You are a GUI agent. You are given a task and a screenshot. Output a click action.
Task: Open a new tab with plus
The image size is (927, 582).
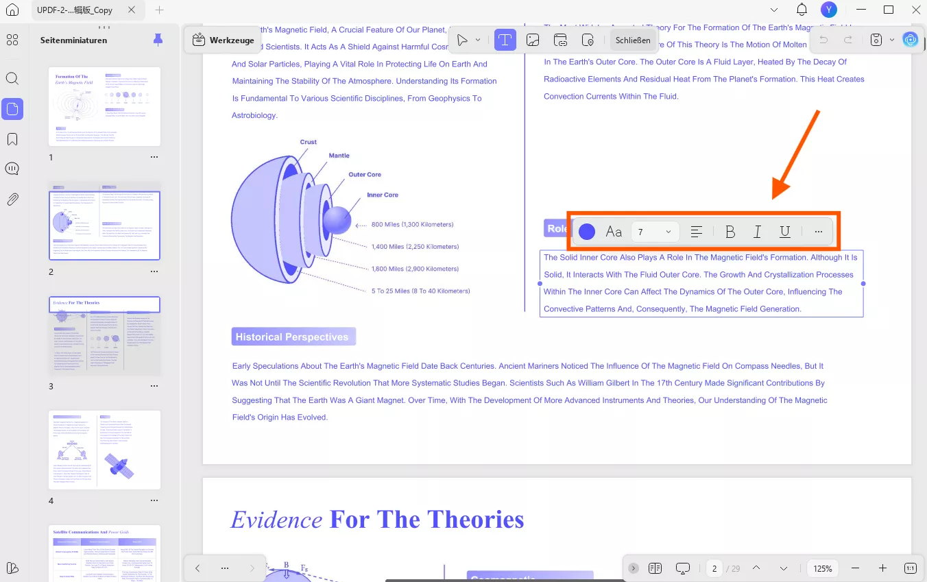pyautogui.click(x=160, y=10)
